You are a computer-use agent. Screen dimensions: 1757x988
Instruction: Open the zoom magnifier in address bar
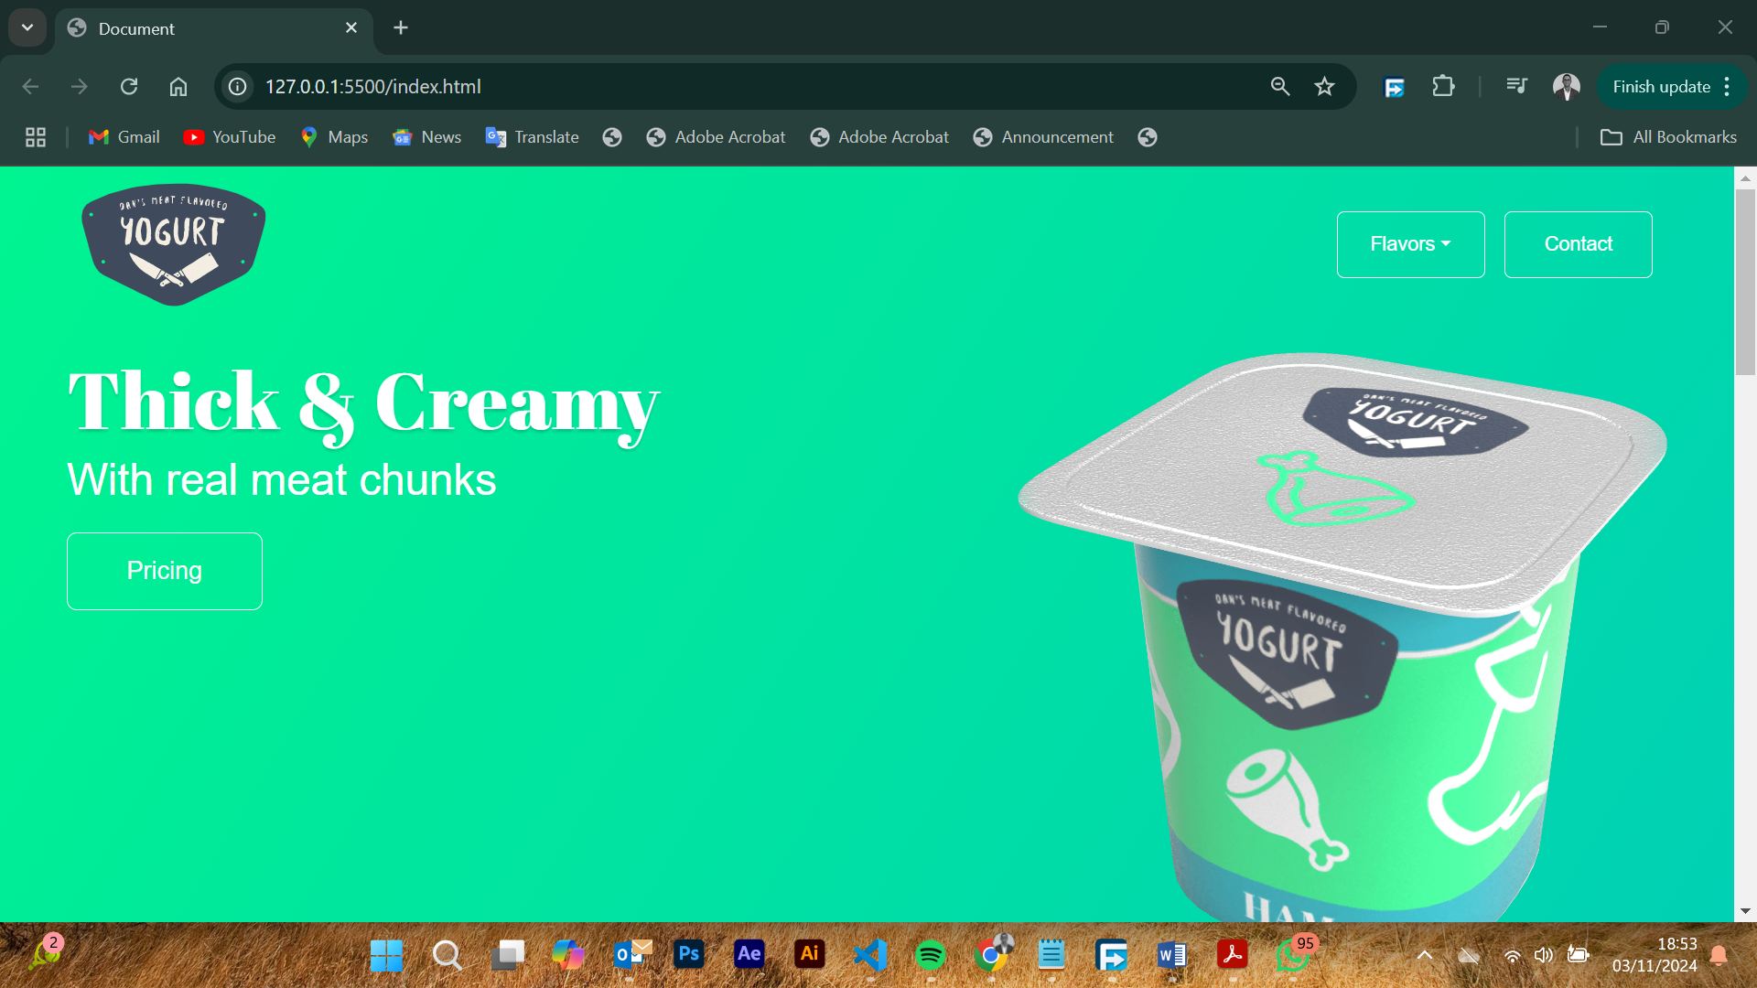point(1280,87)
